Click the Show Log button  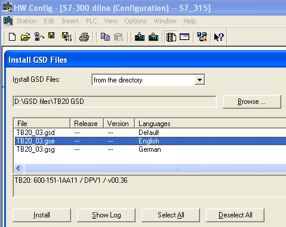click(106, 215)
